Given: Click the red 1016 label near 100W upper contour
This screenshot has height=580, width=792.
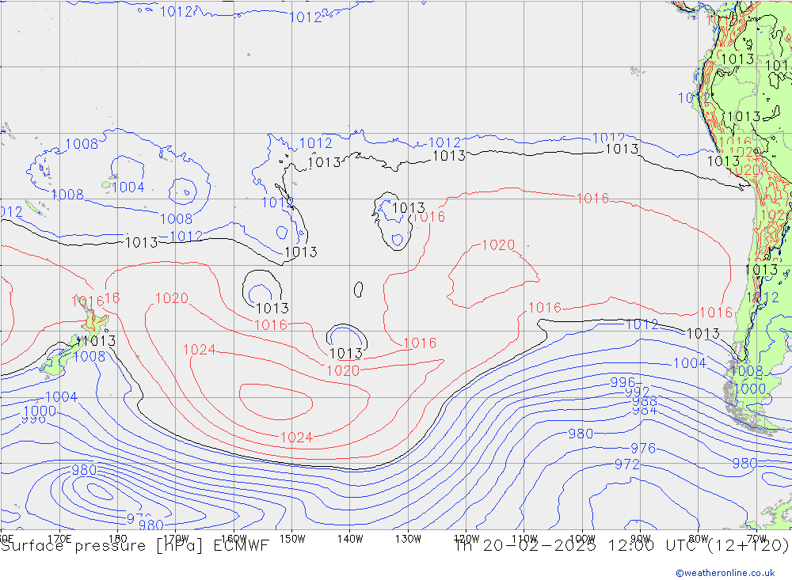Looking at the screenshot, I should coord(593,199).
